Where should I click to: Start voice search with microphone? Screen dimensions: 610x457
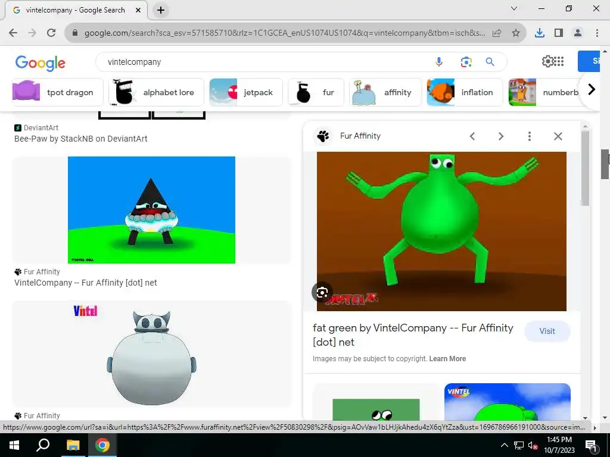[x=439, y=62]
